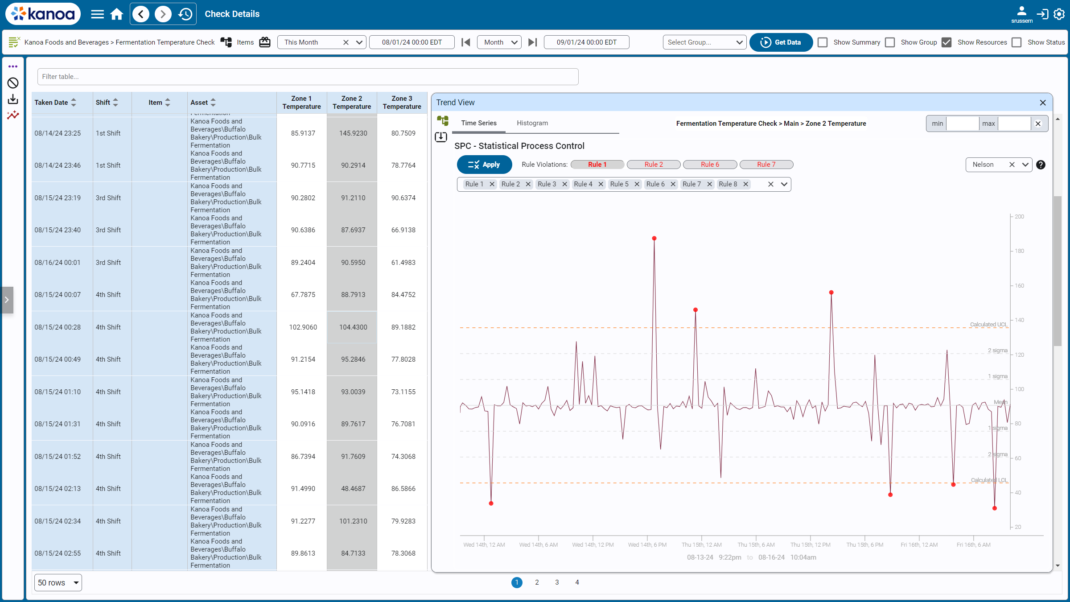The width and height of the screenshot is (1070, 602).
Task: Uncheck the Show Resources checkbox
Action: [x=947, y=42]
